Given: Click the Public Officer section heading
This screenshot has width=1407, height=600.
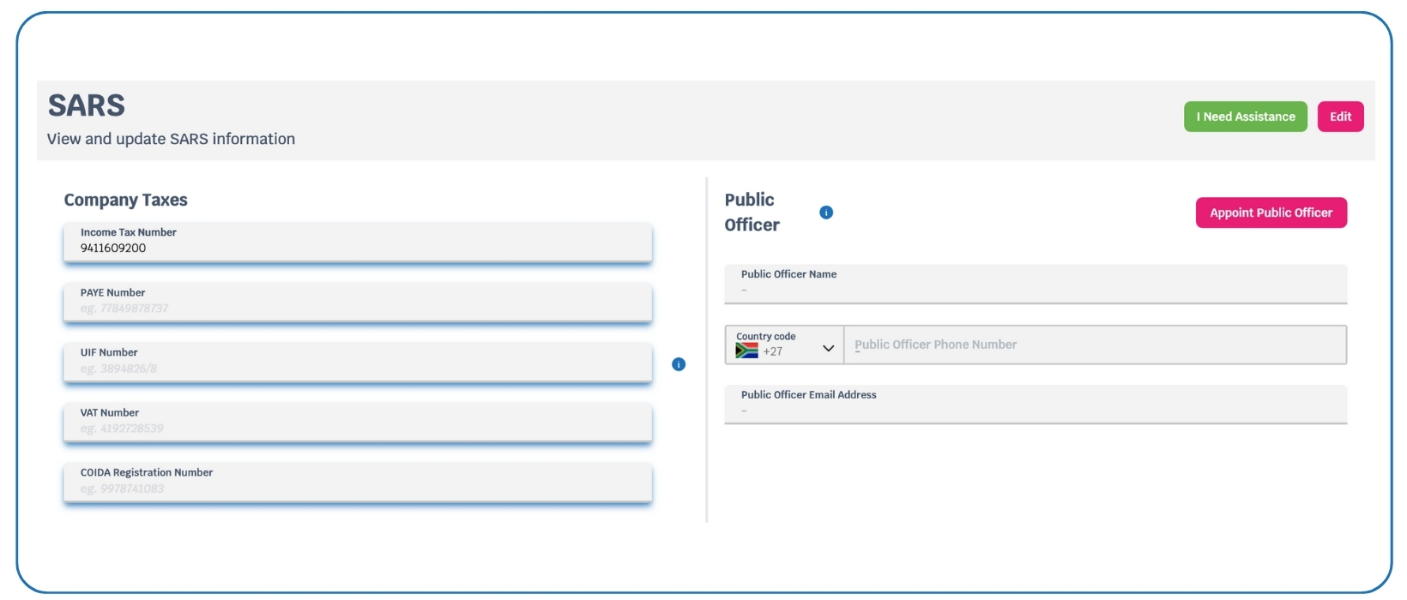Looking at the screenshot, I should coord(752,212).
